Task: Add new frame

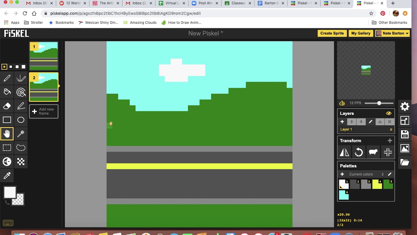Action: pos(44,111)
